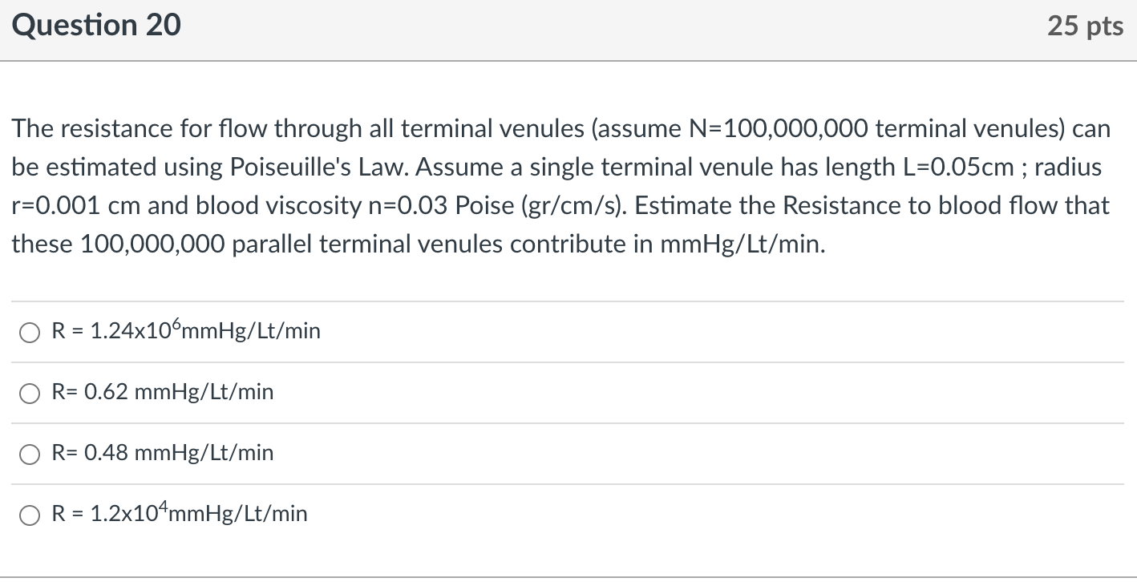Image resolution: width=1137 pixels, height=582 pixels.
Task: Click "mmHg/Lt/min." ending the question text
Action: coord(742,245)
